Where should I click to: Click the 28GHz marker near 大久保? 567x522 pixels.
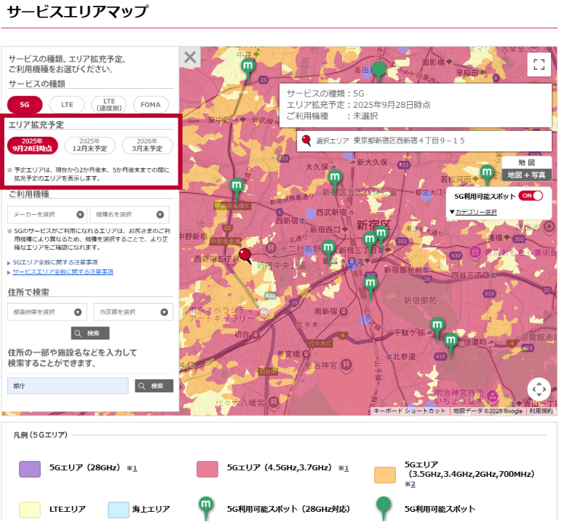(x=334, y=177)
